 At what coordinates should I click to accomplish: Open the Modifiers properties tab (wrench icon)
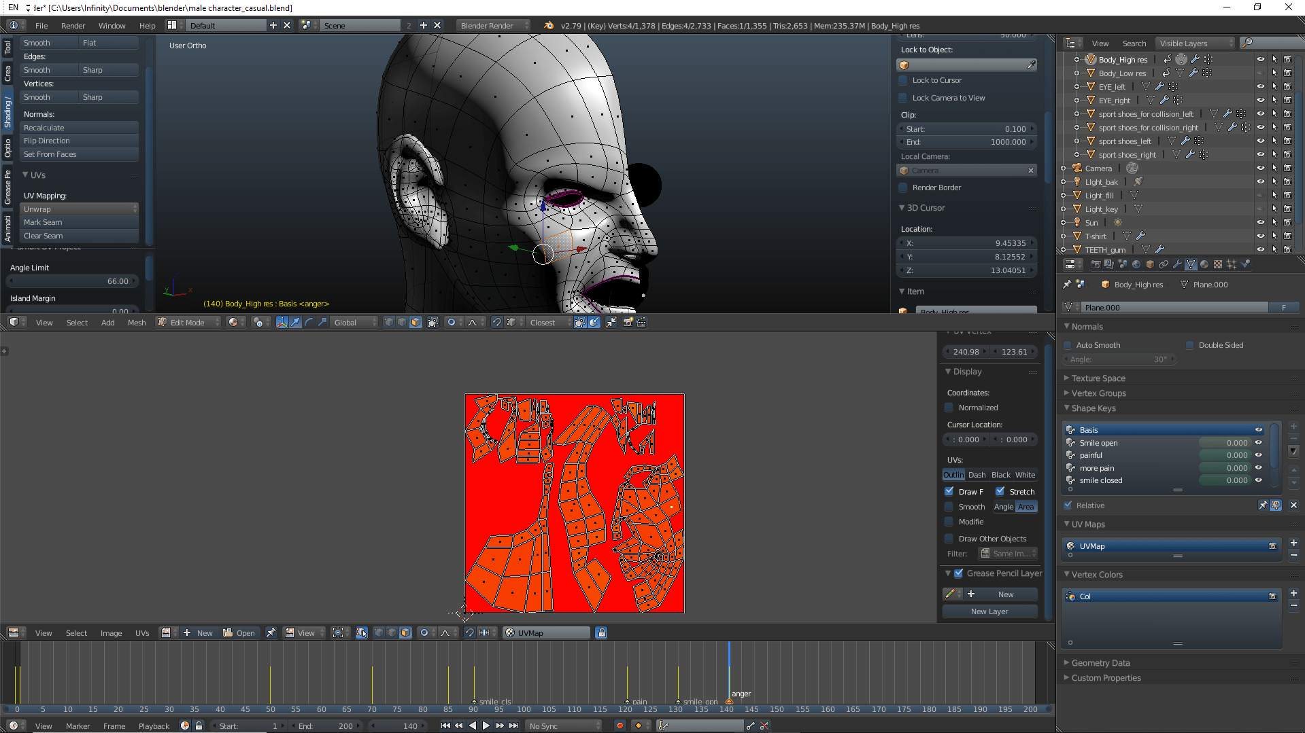[1177, 264]
